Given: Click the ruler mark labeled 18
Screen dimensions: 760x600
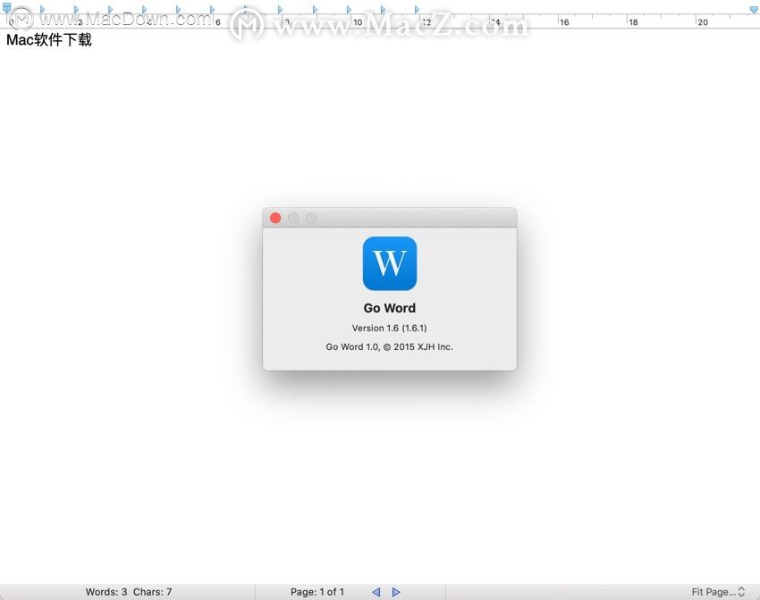Looking at the screenshot, I should click(x=633, y=22).
